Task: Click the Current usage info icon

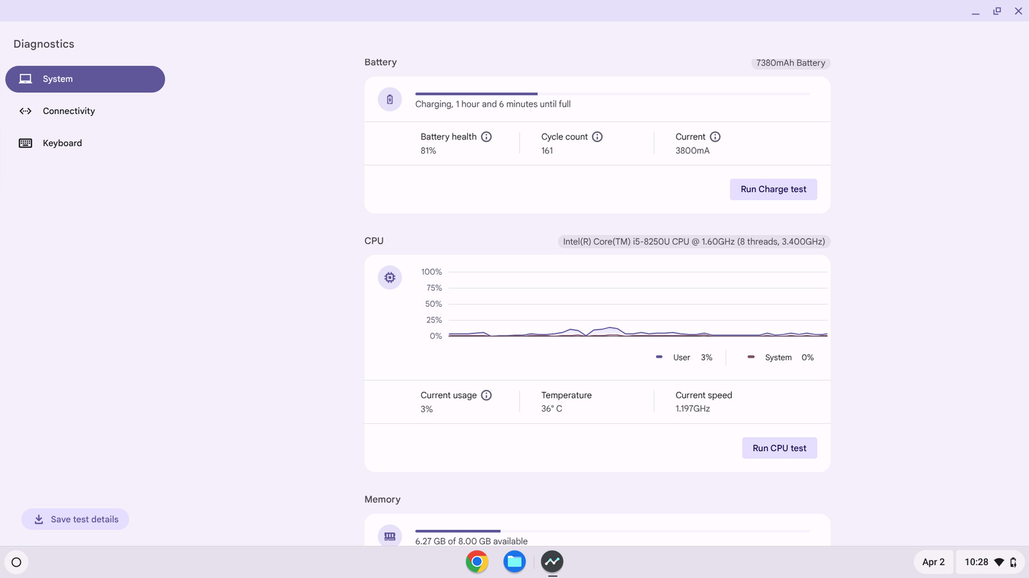Action: pyautogui.click(x=486, y=395)
